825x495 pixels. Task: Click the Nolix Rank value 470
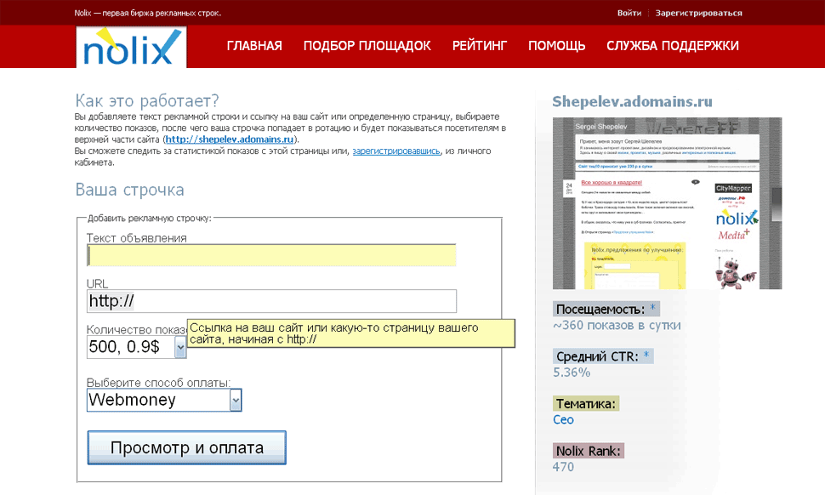[563, 467]
